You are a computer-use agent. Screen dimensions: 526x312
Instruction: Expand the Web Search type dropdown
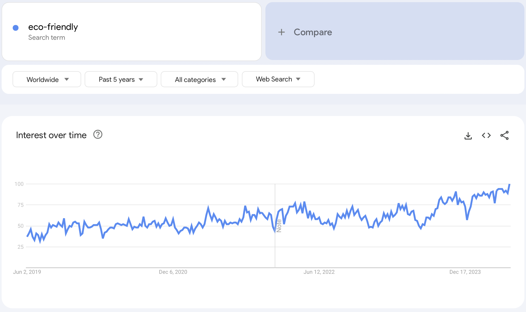[278, 79]
